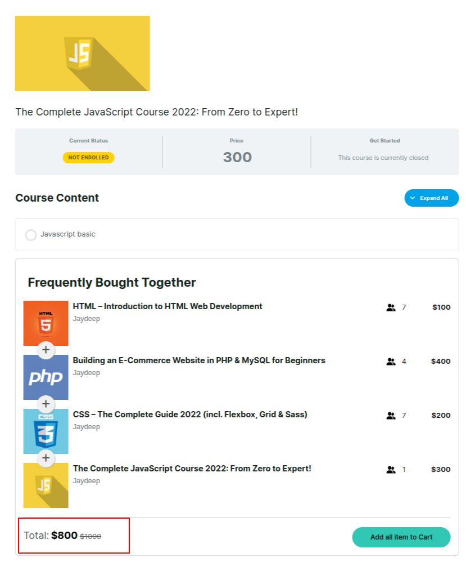
Task: Click the enrolled users icon in the HTML course row
Action: (x=391, y=307)
